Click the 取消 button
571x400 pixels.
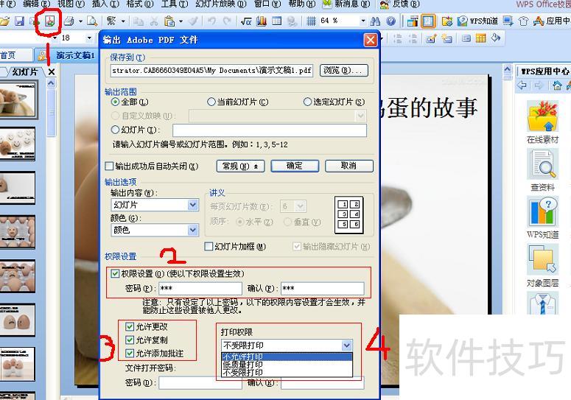click(349, 166)
